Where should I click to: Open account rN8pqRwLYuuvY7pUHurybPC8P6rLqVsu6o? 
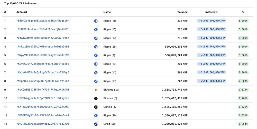click(x=43, y=81)
